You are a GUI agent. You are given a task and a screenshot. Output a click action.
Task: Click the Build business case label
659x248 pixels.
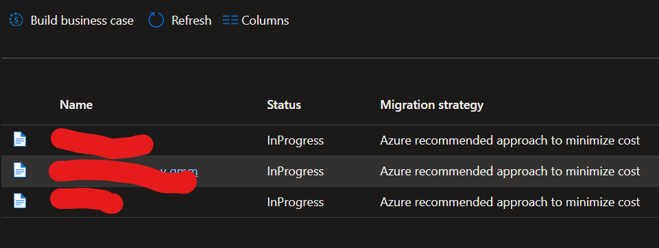tap(82, 21)
